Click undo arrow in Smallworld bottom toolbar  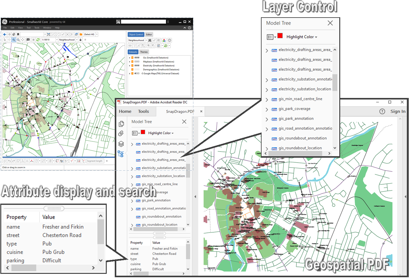click(9, 161)
